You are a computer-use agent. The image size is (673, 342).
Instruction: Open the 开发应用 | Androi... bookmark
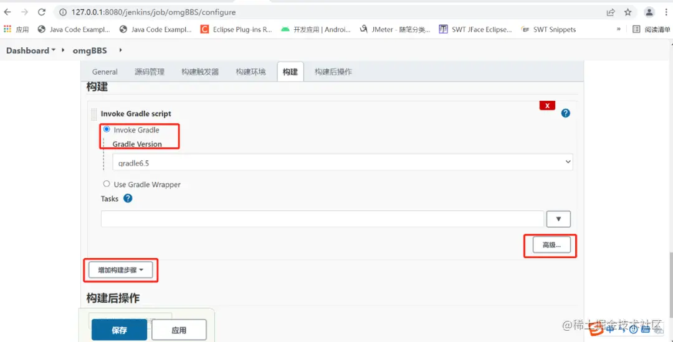pyautogui.click(x=316, y=29)
